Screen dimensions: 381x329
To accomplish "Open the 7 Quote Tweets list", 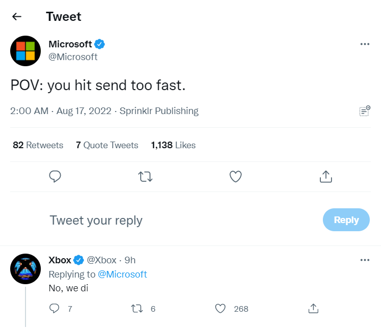I will click(x=107, y=145).
